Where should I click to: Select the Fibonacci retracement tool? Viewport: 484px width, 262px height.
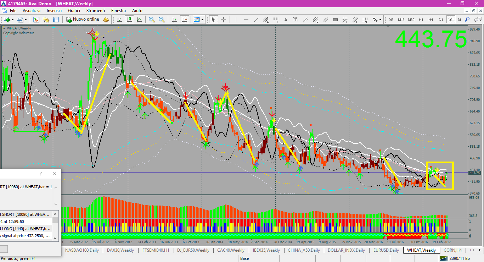(x=276, y=20)
